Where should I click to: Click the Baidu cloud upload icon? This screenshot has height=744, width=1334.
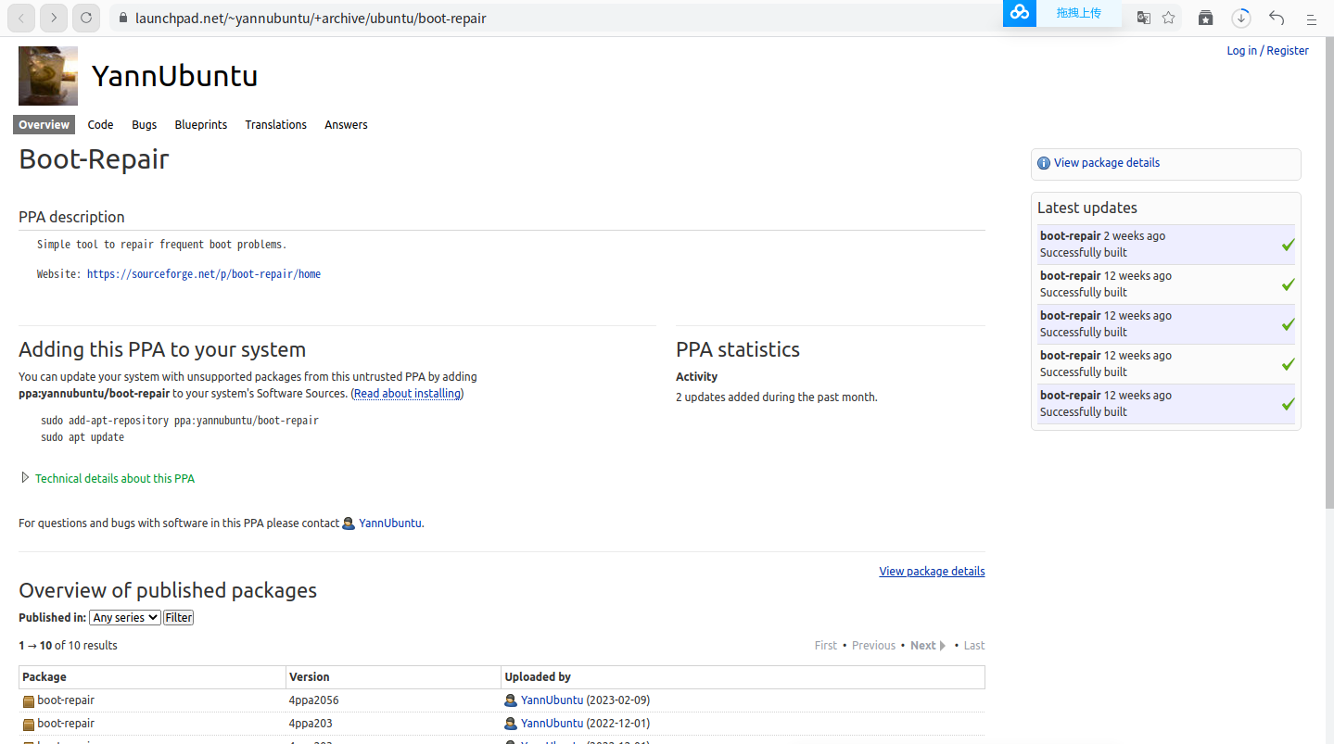[x=1020, y=13]
